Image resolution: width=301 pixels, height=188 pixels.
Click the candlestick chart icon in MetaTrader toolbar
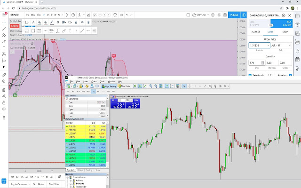point(140,86)
